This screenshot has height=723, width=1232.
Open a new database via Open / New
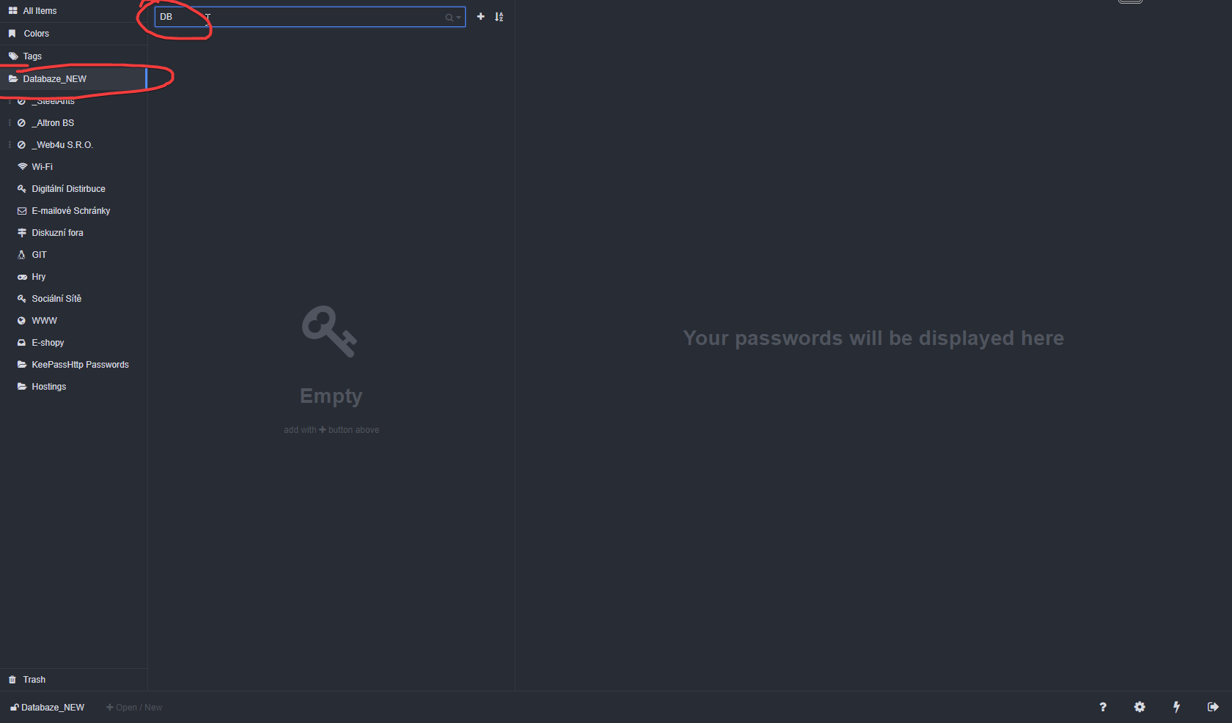pos(134,707)
